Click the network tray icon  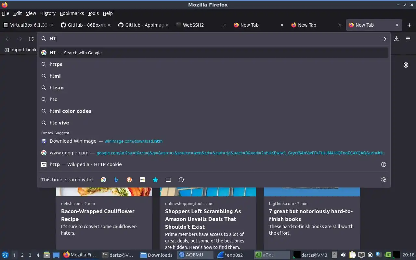tap(361, 255)
